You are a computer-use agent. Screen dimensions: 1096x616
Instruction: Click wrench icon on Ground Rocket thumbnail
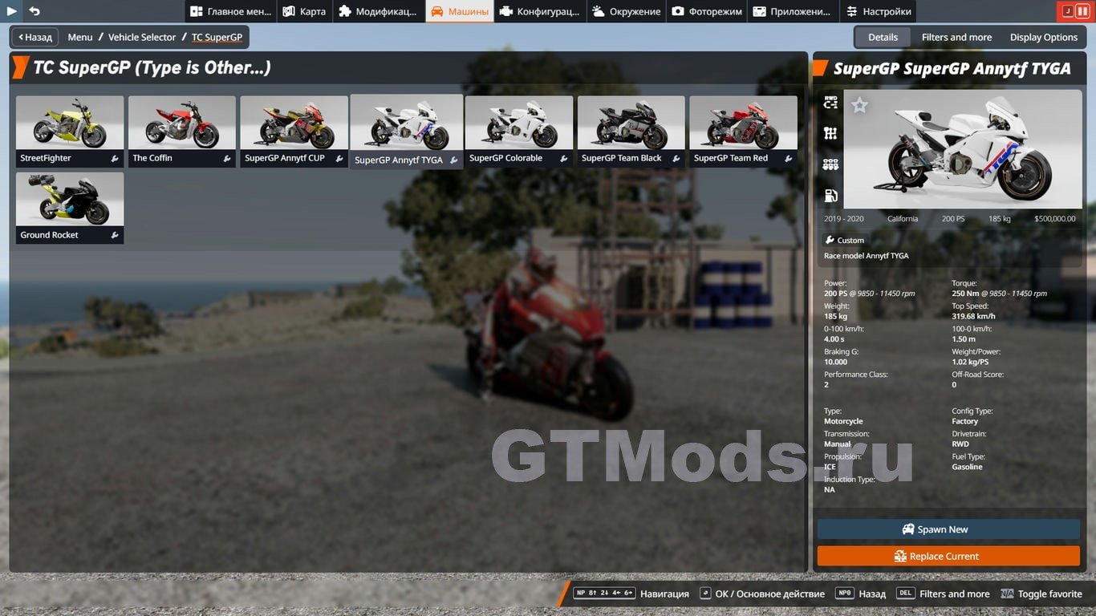115,236
